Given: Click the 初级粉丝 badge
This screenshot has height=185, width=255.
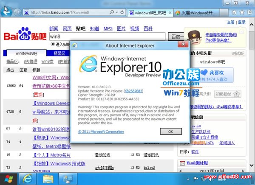Looking at the screenshot, I should click(x=228, y=94).
